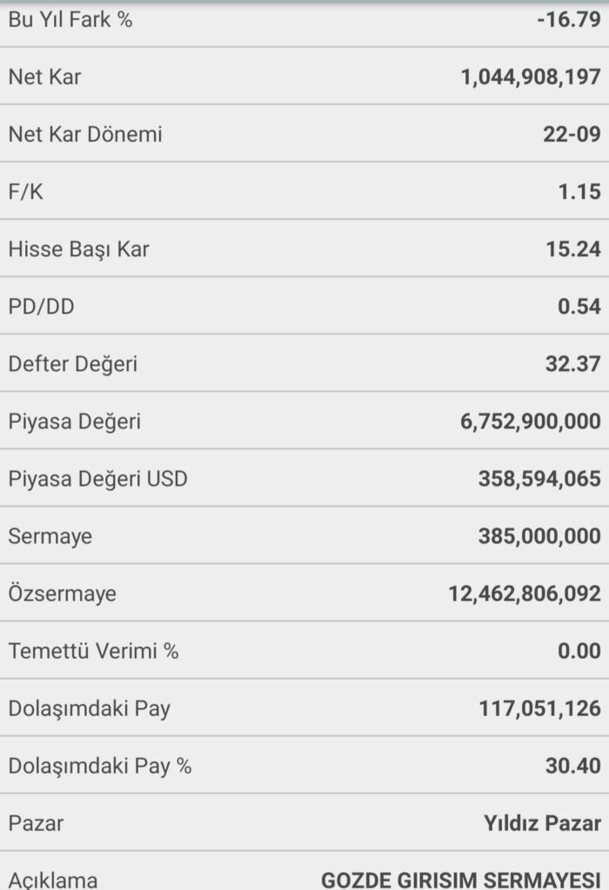Select the Temettü Verimi % row
609x890 pixels.
[x=304, y=650]
